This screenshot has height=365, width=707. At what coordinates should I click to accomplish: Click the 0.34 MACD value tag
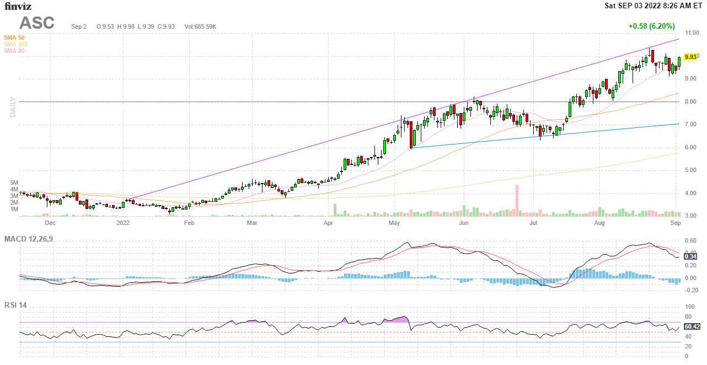tap(690, 256)
